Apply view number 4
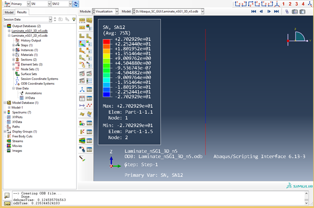 tap(303, 4)
